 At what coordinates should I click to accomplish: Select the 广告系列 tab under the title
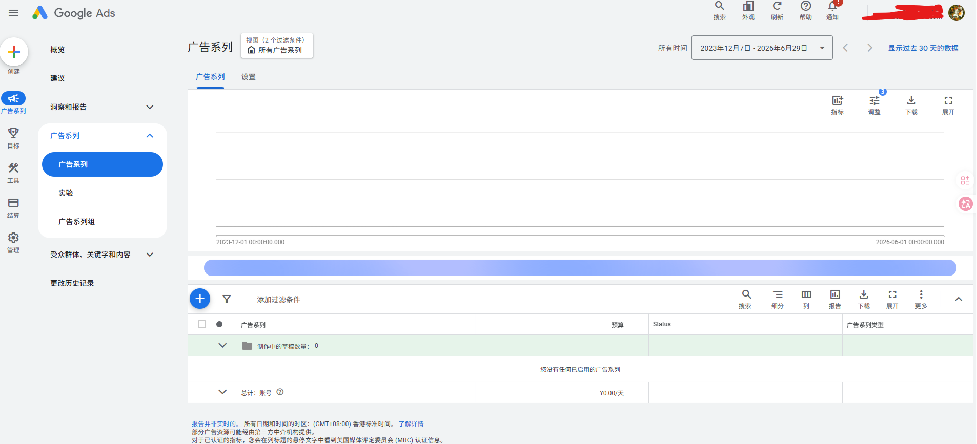210,77
